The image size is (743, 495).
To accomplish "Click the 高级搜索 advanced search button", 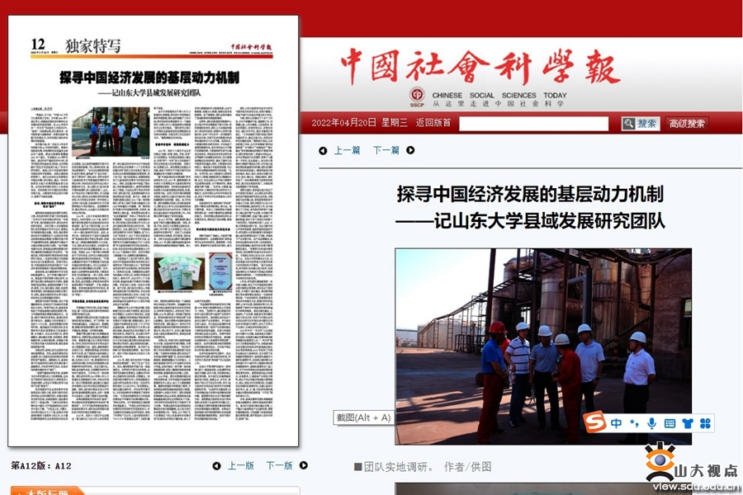I will pos(687,124).
